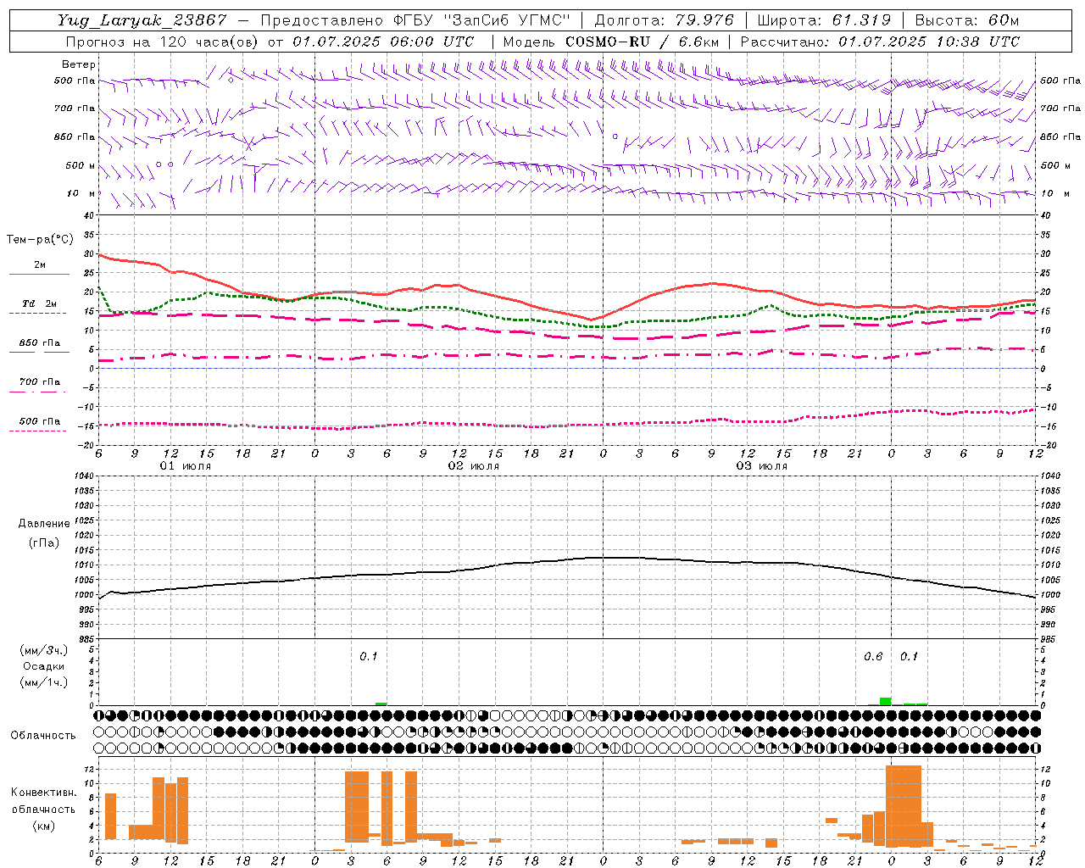Click the Тем-ра(°C) axis title

(40, 240)
